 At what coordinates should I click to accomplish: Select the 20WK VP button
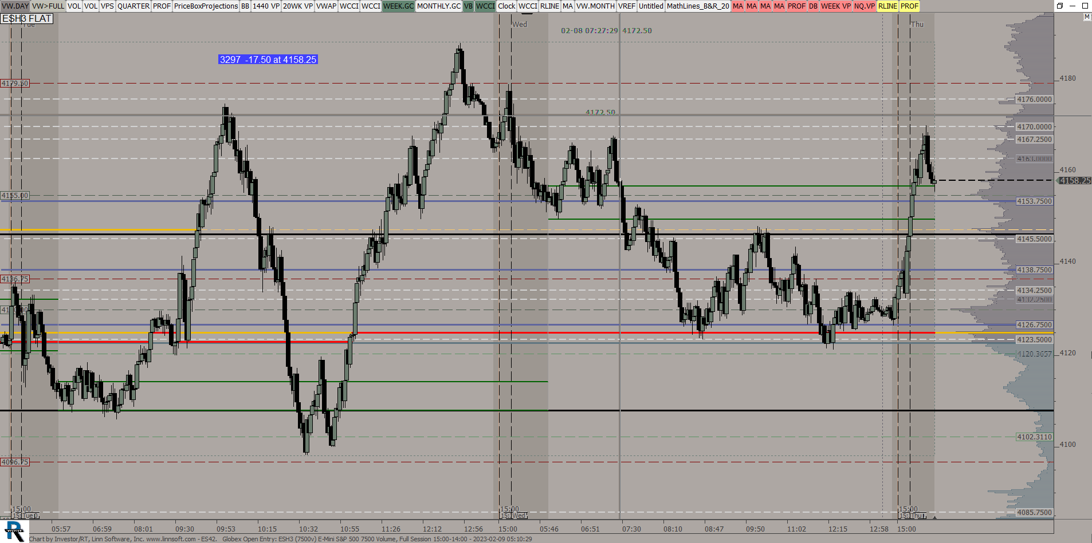click(x=298, y=6)
